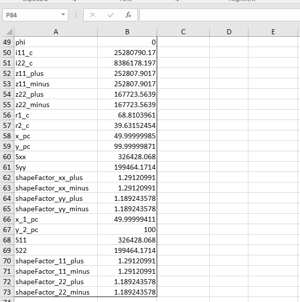Screen dimensions: 300x302
Task: Click the cell labeled shapeFactor_22_minus
Action: click(56, 292)
